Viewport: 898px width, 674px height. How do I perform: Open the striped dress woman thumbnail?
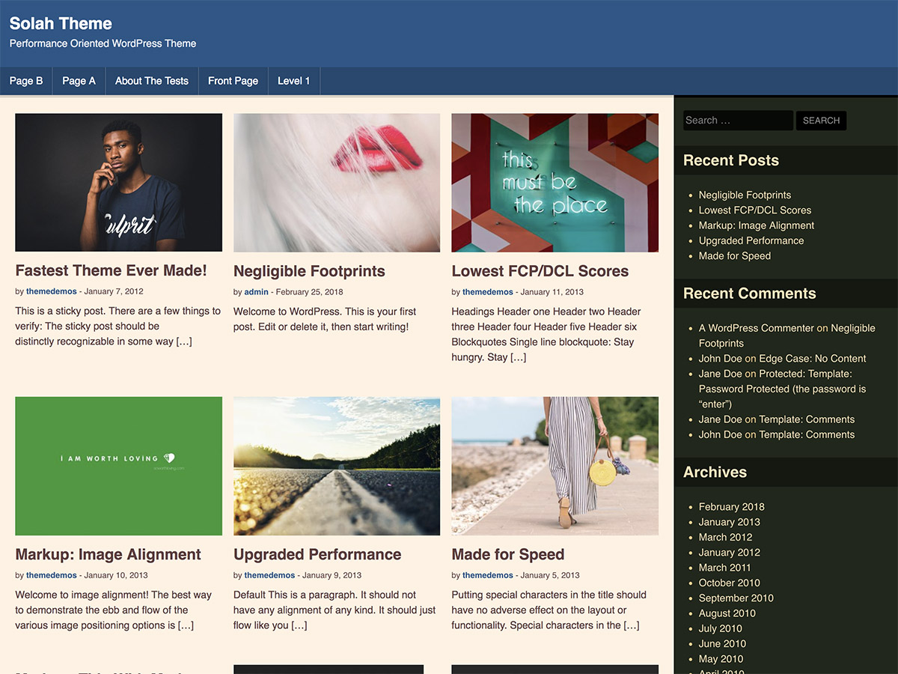point(555,466)
